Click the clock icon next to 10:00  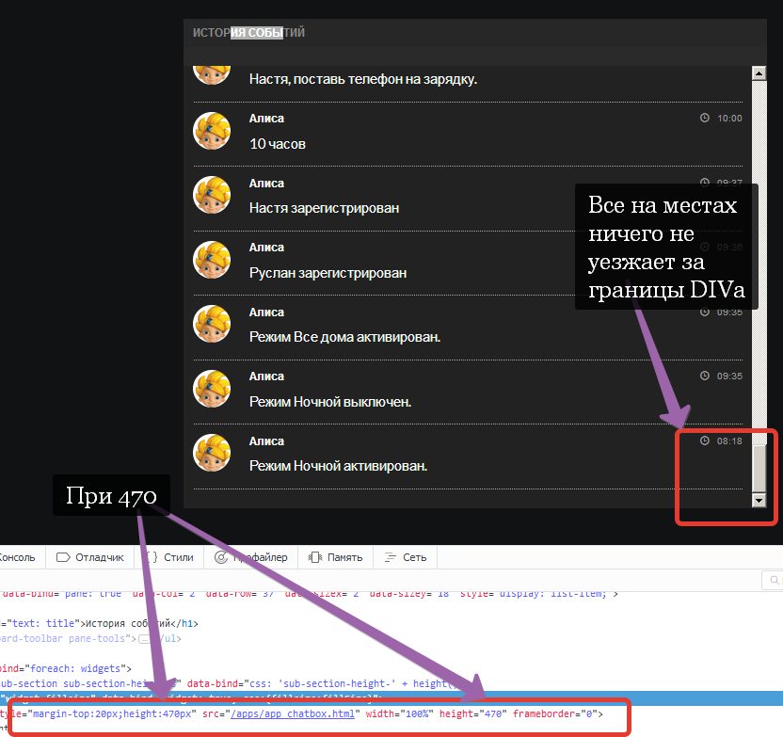point(705,118)
